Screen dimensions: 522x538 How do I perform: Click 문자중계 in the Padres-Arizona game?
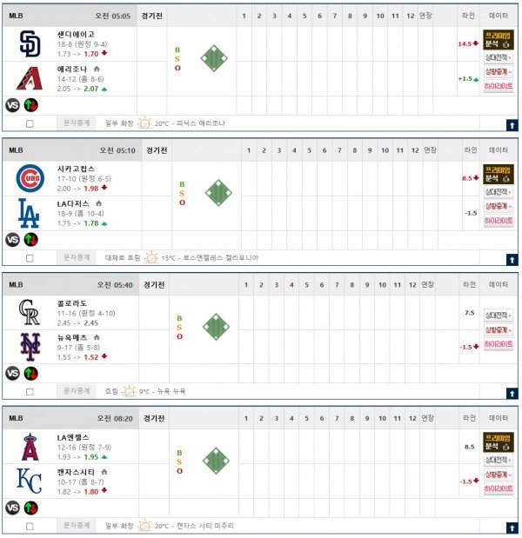[77, 123]
